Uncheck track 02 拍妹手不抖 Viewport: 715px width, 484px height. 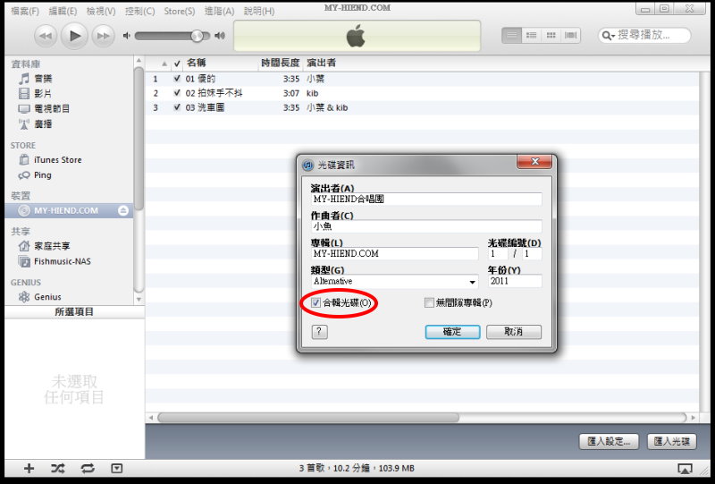click(177, 93)
